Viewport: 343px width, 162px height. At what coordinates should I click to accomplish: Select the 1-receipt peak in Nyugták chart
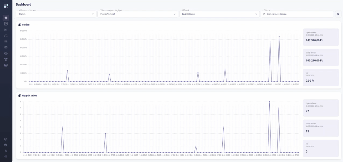click(196, 146)
